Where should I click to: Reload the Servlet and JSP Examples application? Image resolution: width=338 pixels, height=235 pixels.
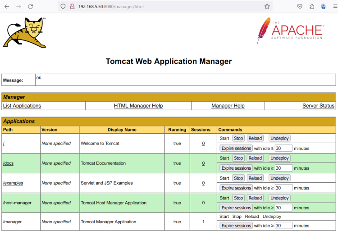pyautogui.click(x=255, y=178)
